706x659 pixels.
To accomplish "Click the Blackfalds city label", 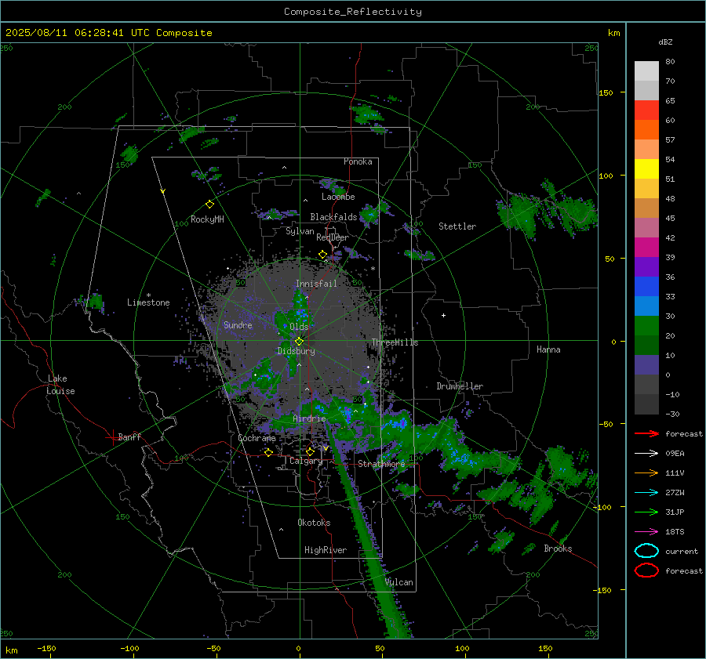I will pos(333,217).
